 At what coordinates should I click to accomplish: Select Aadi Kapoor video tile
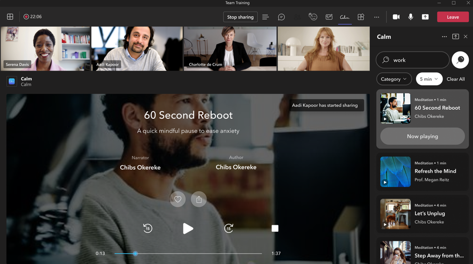point(137,49)
